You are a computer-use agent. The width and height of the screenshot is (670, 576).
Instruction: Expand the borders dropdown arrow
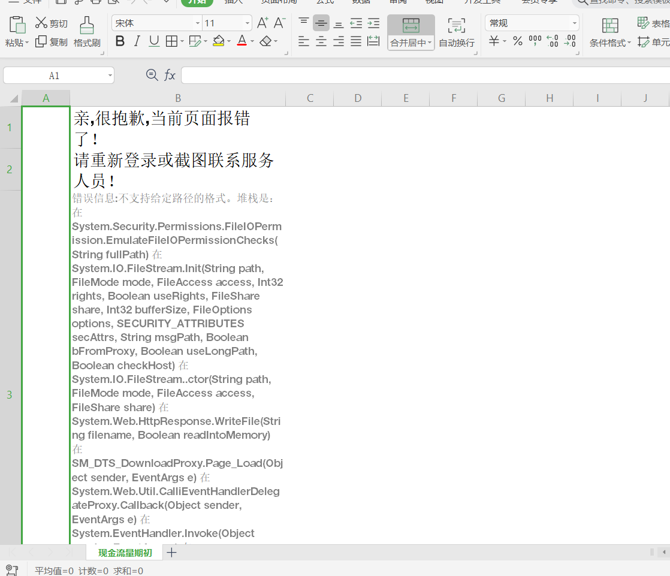(x=182, y=41)
